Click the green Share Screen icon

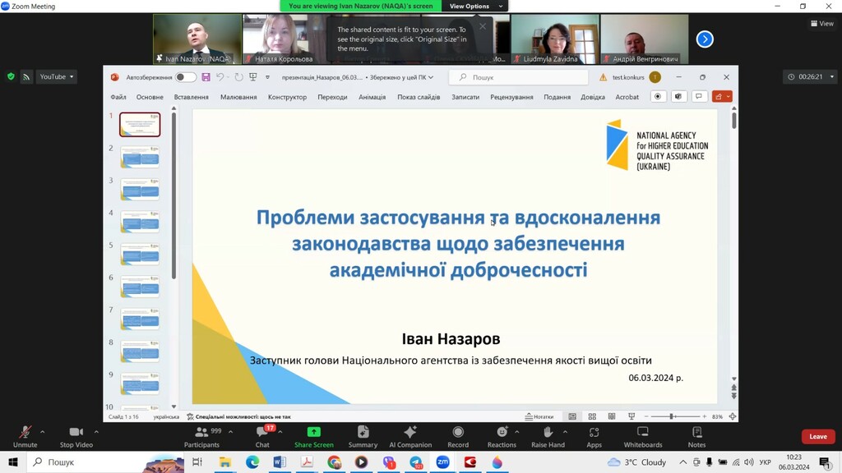313,432
